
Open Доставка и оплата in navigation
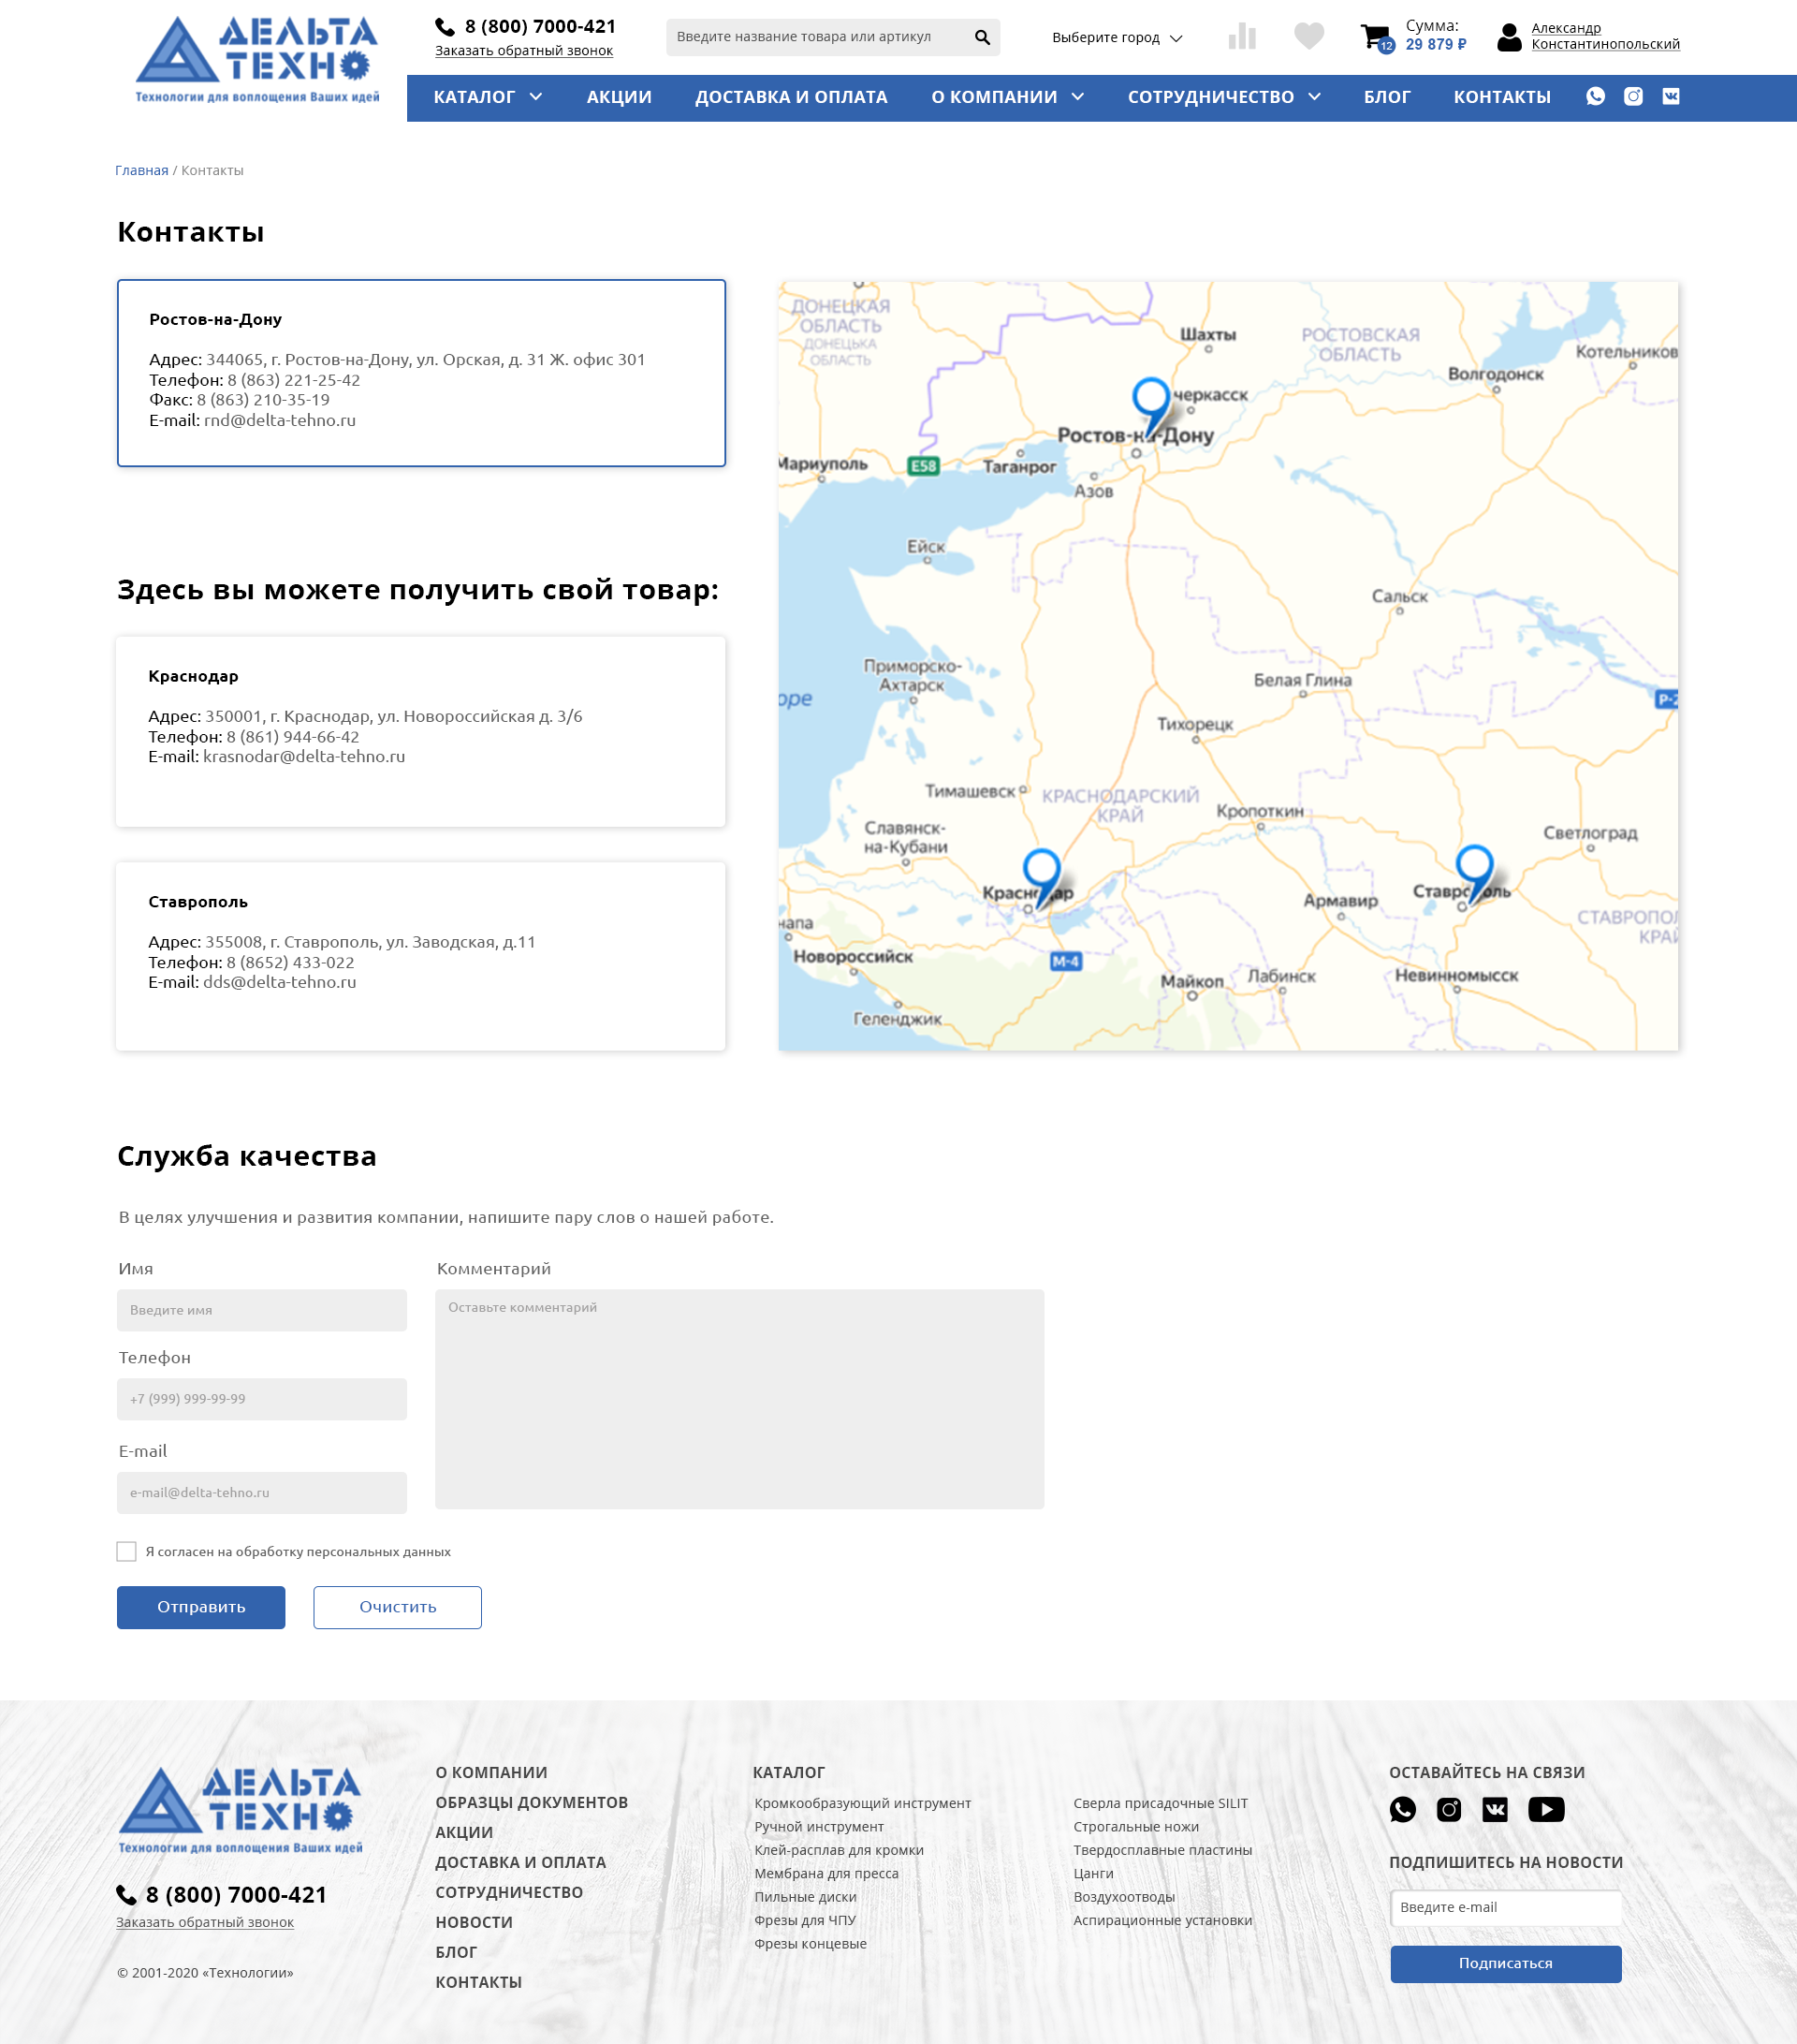point(791,97)
